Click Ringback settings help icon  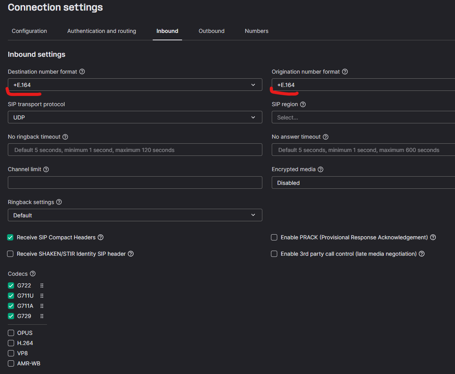coord(59,202)
